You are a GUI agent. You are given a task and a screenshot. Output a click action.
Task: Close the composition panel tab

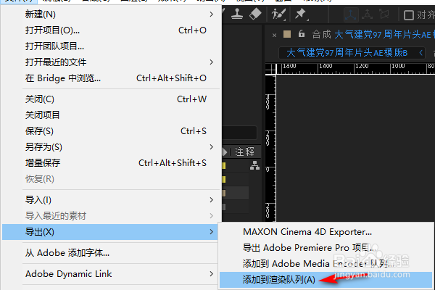[274, 36]
